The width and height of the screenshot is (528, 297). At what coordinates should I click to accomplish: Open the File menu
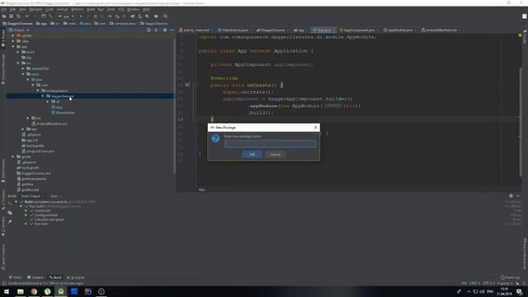pos(4,9)
